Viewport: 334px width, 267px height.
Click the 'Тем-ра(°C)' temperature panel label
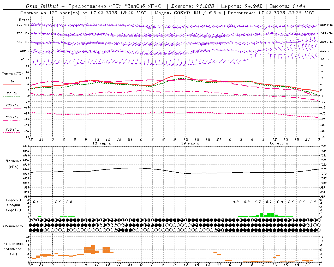tap(12, 74)
